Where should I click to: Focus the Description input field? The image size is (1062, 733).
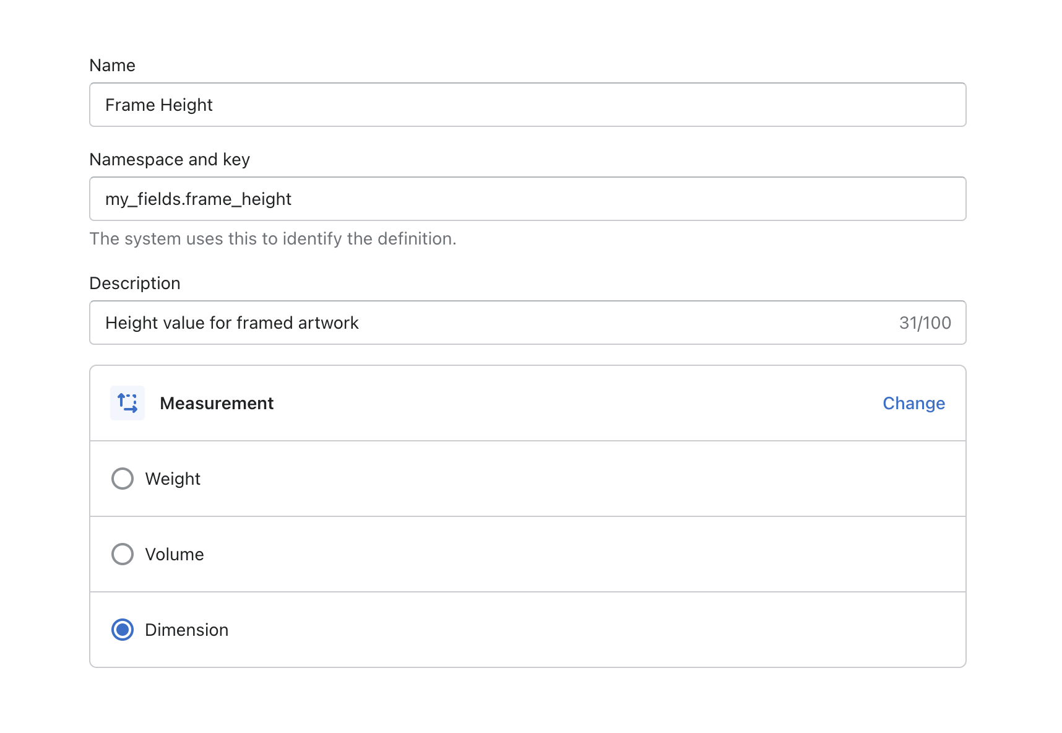(x=528, y=323)
